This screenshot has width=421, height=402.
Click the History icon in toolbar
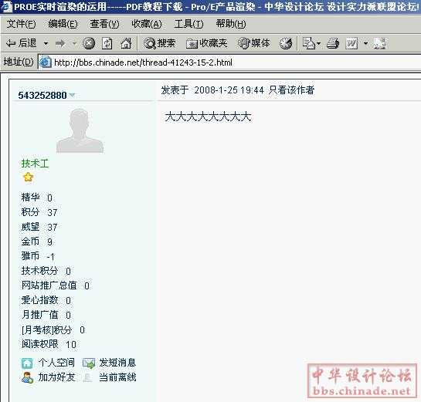tap(285, 43)
